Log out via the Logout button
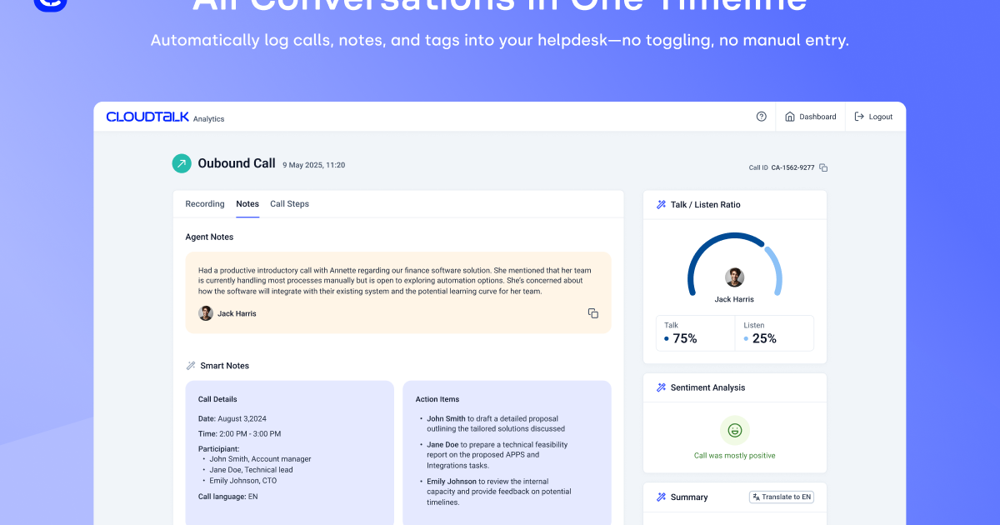The image size is (1000, 525). tap(873, 117)
